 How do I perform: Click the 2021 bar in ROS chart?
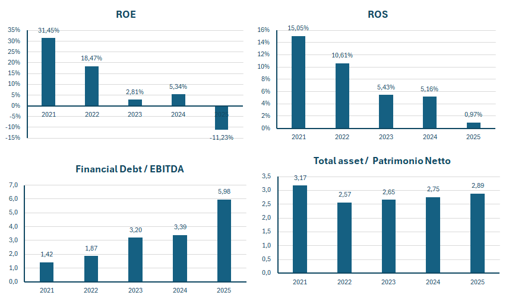[x=298, y=82]
